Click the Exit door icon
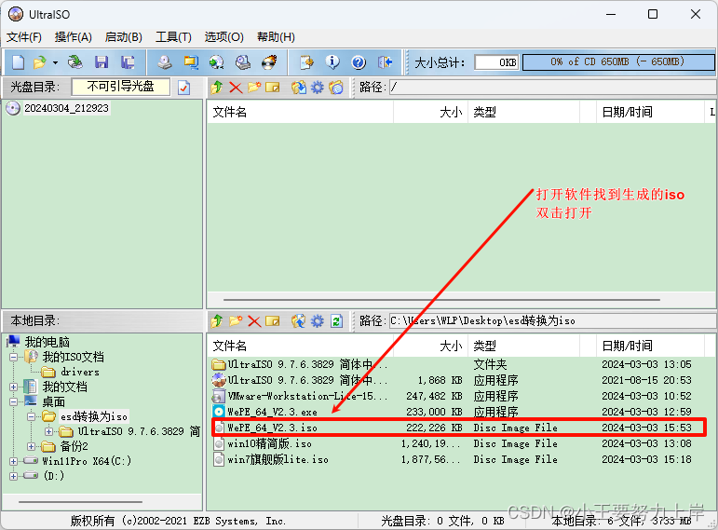Image resolution: width=718 pixels, height=530 pixels. pos(386,61)
